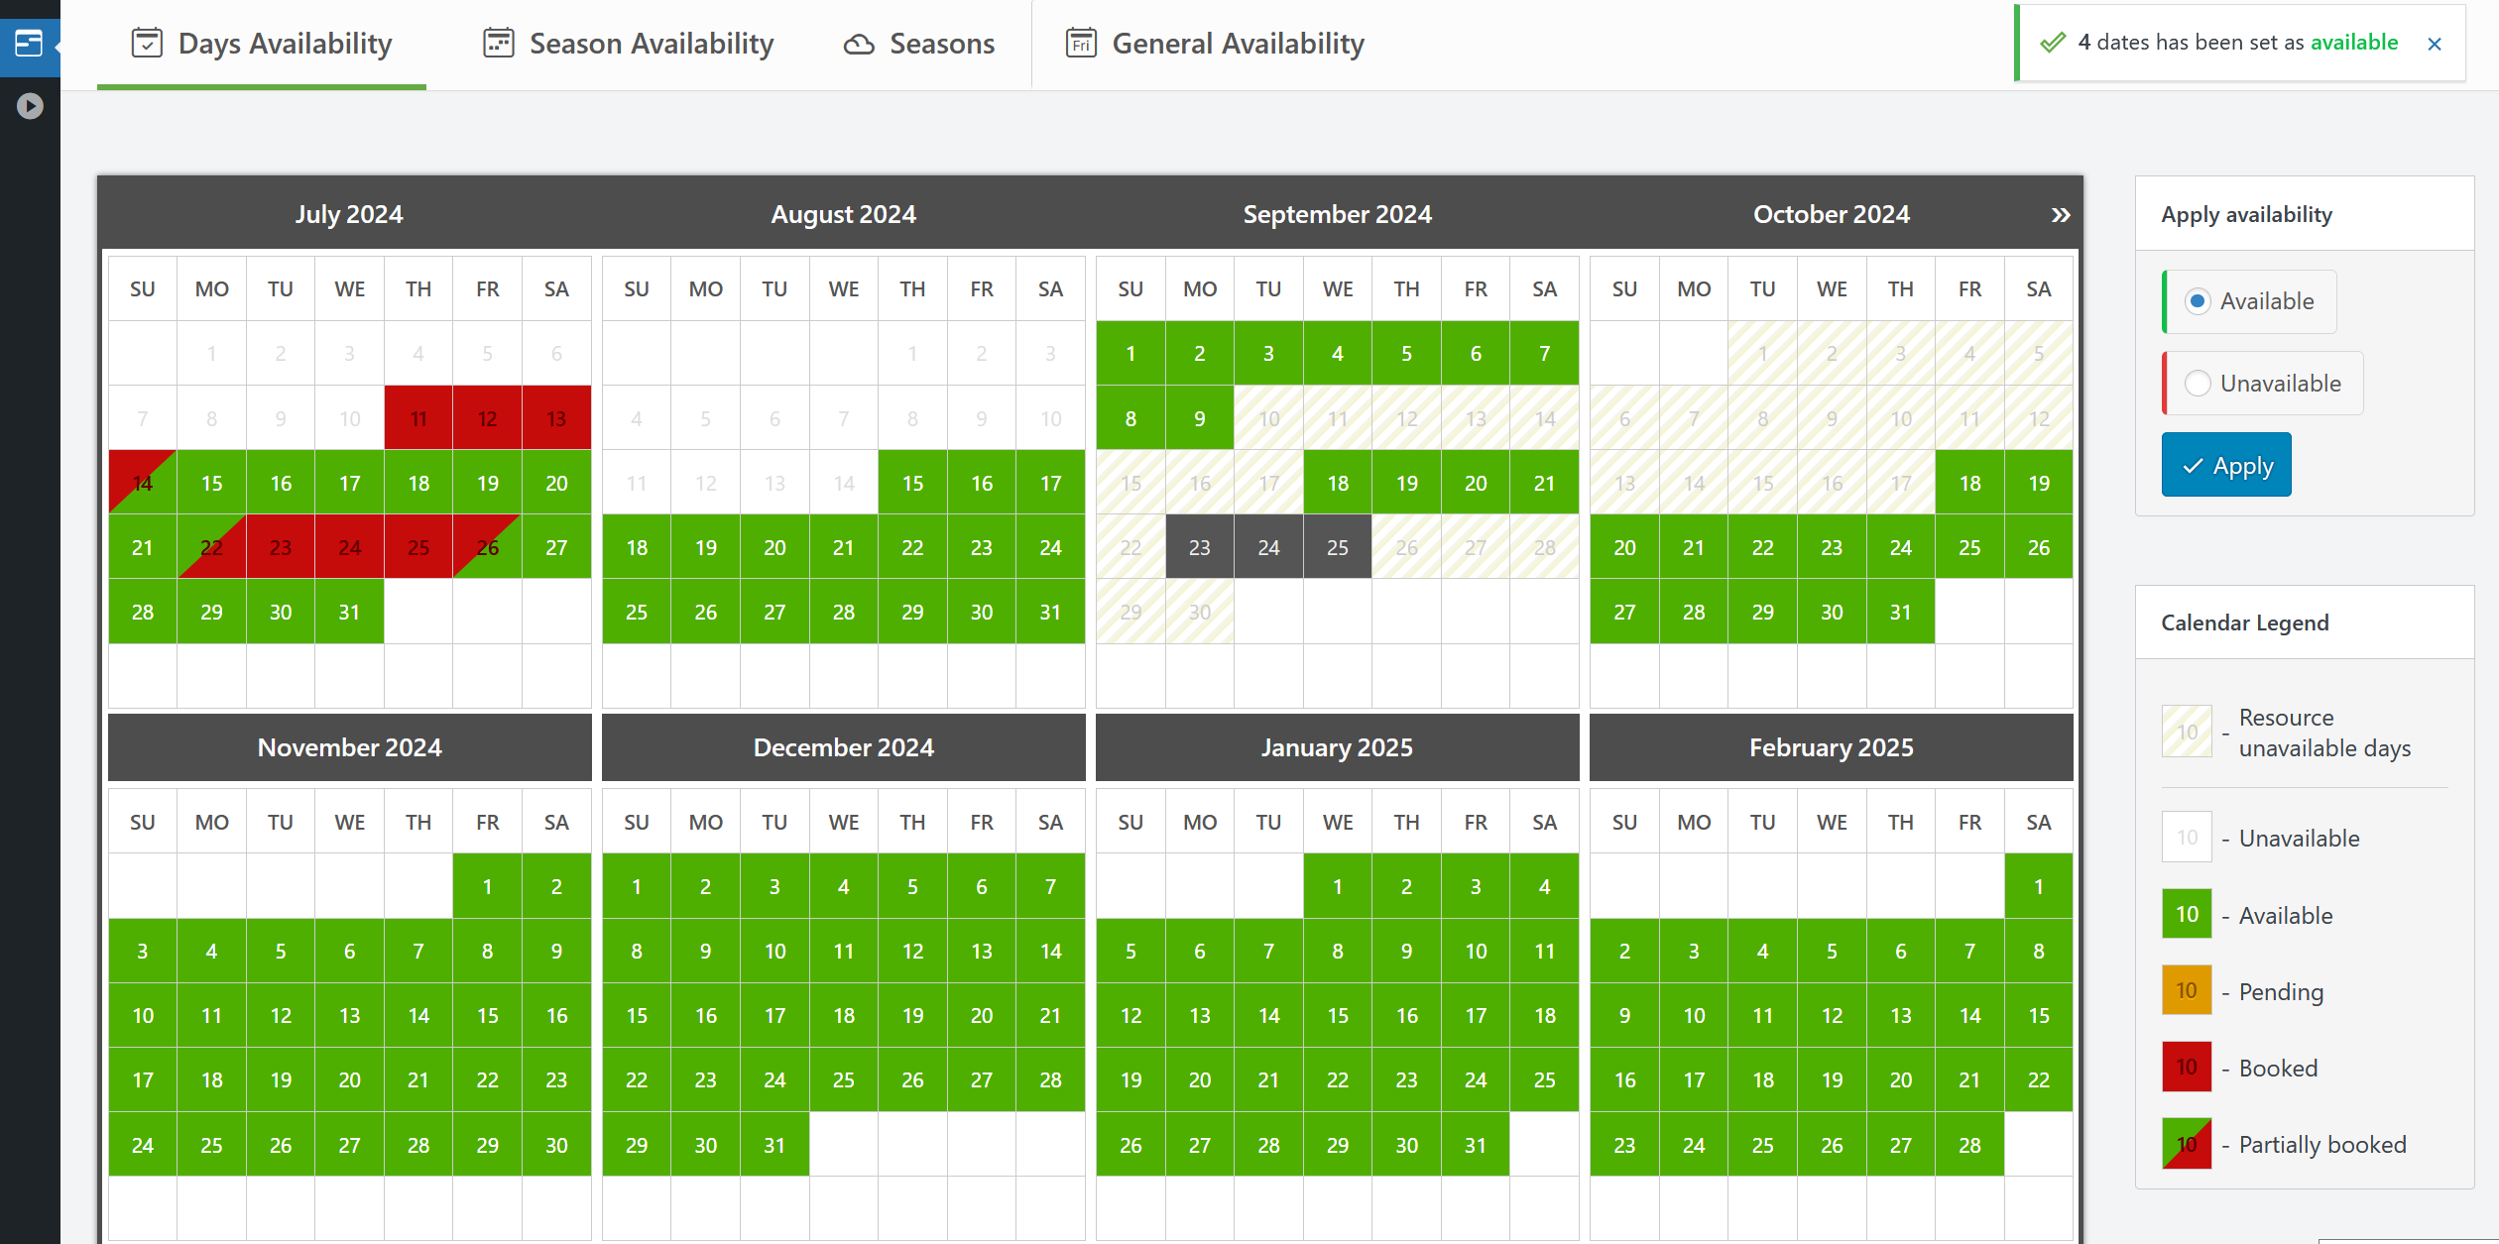Click the play arrow icon in the sidebar

pyautogui.click(x=29, y=105)
